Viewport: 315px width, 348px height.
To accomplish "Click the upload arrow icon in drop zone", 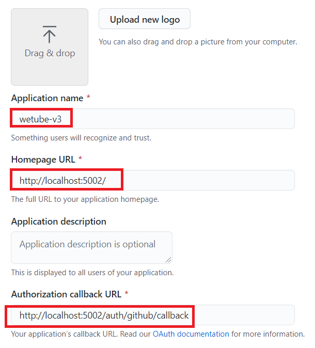I will tap(49, 34).
